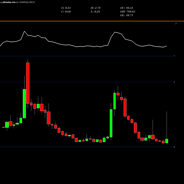The width and height of the screenshot is (184, 184).
Task: Click the "OH: 780.65" readout
Action: [x=128, y=12]
